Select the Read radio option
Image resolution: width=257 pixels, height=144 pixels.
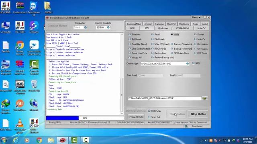click(x=155, y=34)
